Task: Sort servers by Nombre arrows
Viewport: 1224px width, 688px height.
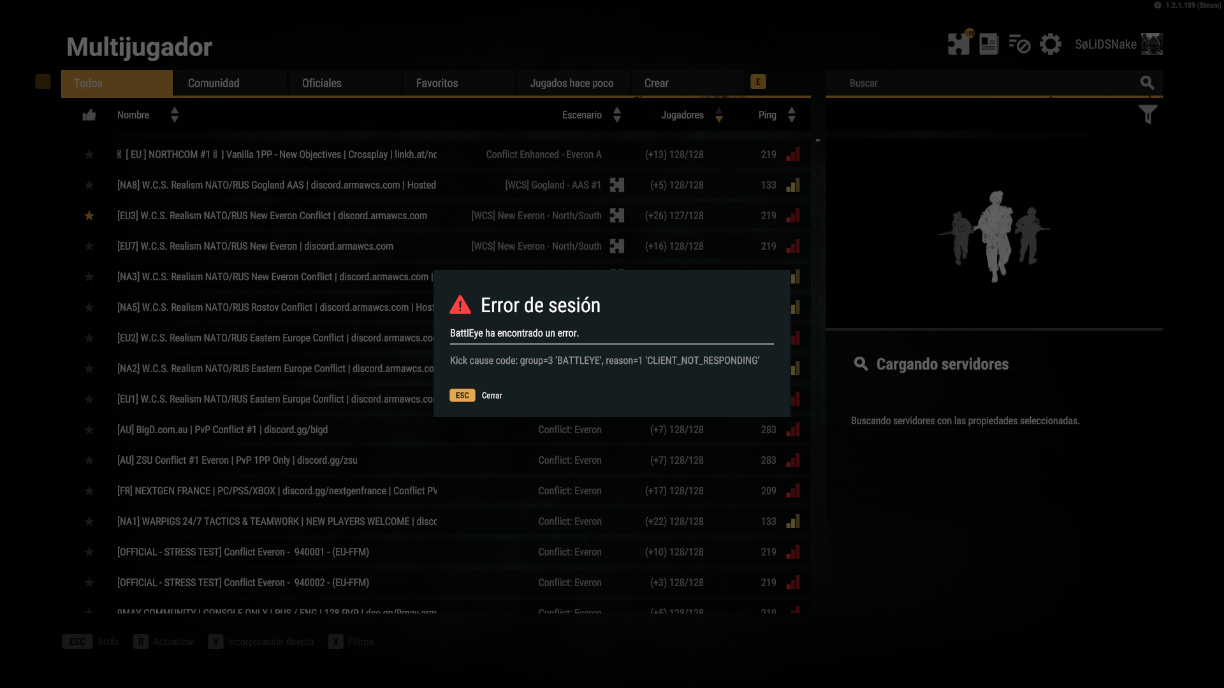Action: pos(175,115)
